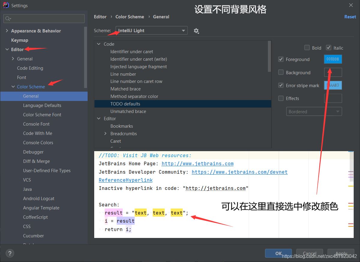Disable the Italic checkbox

tap(329, 47)
